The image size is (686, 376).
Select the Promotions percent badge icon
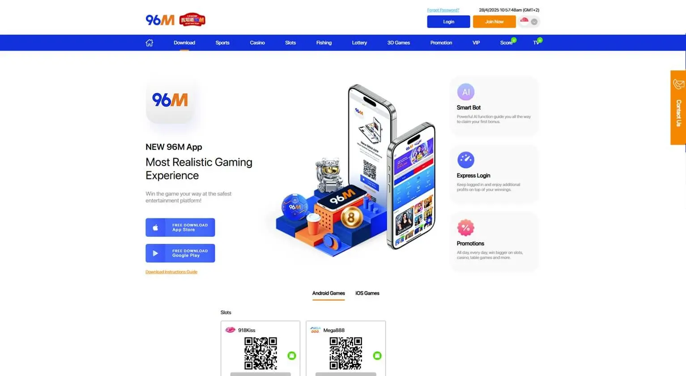coord(465,228)
